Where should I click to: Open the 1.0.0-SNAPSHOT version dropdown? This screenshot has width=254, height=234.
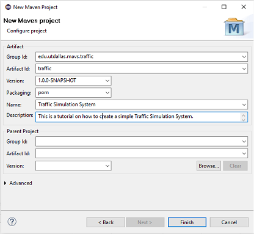pos(107,81)
